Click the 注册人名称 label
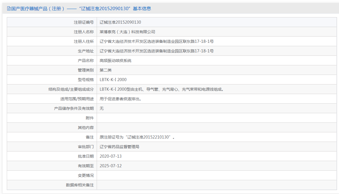 (x=84, y=32)
